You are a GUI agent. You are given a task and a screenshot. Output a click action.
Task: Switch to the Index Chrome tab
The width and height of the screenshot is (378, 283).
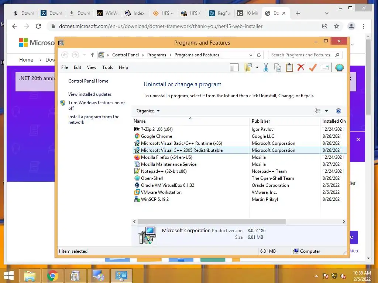click(x=136, y=13)
